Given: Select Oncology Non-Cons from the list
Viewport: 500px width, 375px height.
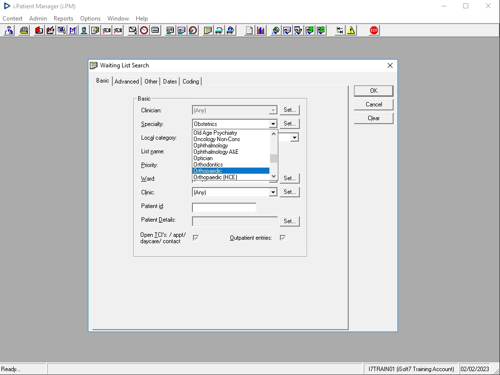Looking at the screenshot, I should tap(231, 139).
